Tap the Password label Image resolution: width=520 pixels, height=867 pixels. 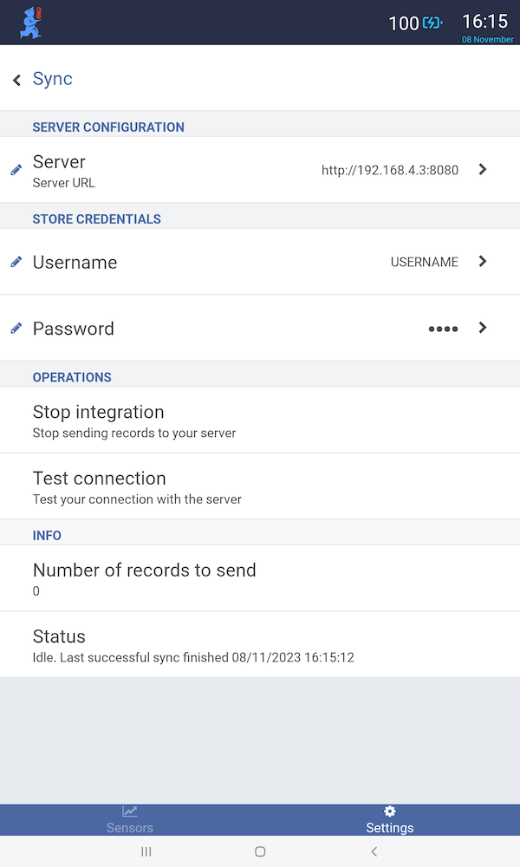coord(74,329)
